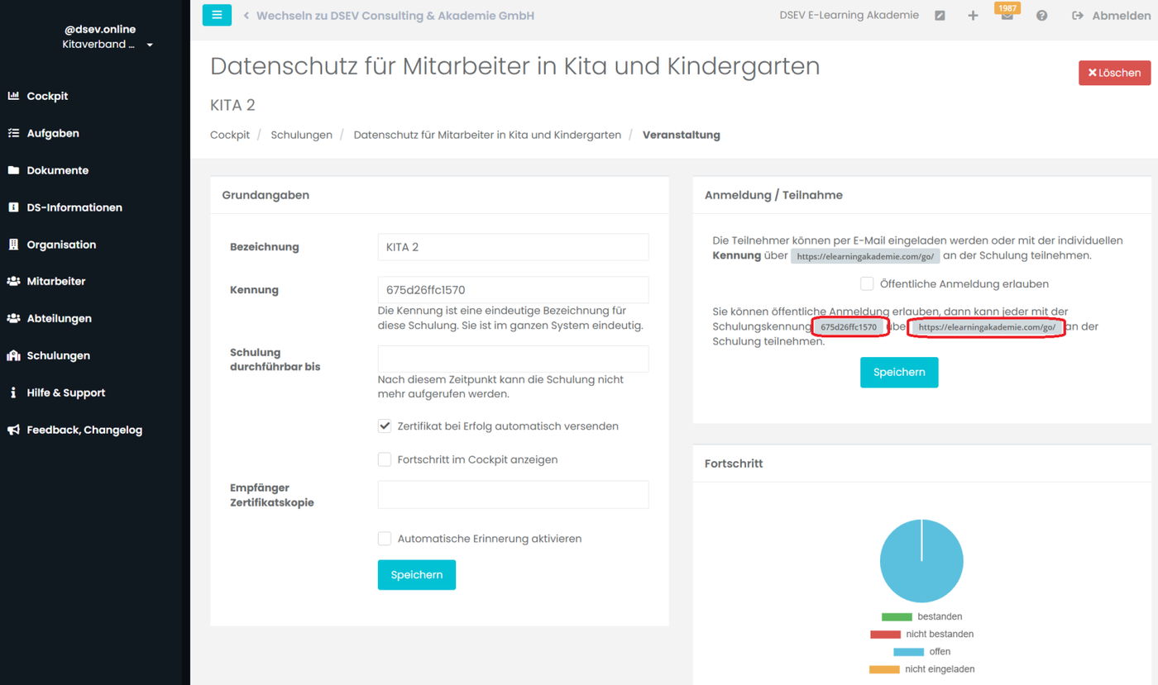Screen dimensions: 1158x685
Task: Open the mail notifications icon with 1987 badge
Action: click(x=1007, y=17)
